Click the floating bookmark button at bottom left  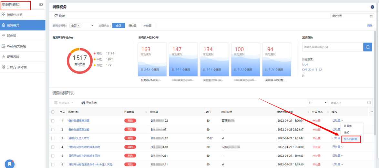tap(10, 163)
